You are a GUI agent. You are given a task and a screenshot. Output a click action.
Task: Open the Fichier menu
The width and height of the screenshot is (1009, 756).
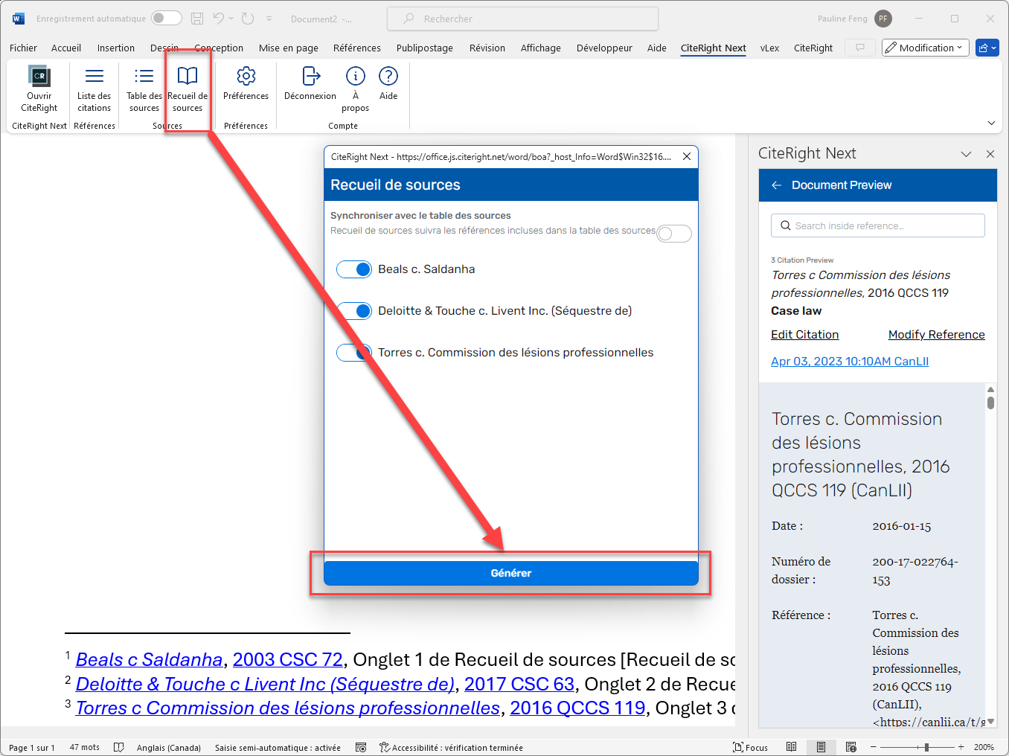tap(23, 48)
